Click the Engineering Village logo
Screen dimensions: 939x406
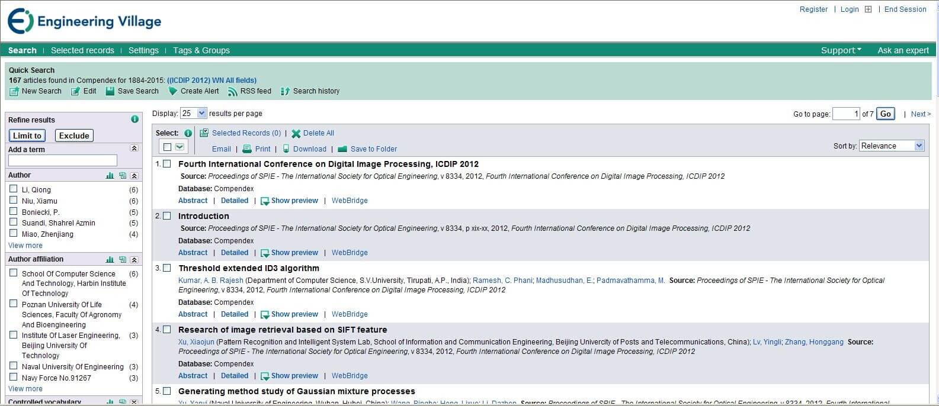click(x=84, y=21)
